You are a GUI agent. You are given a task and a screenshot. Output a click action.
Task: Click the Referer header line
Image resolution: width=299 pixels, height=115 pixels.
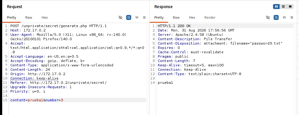coord(59,83)
